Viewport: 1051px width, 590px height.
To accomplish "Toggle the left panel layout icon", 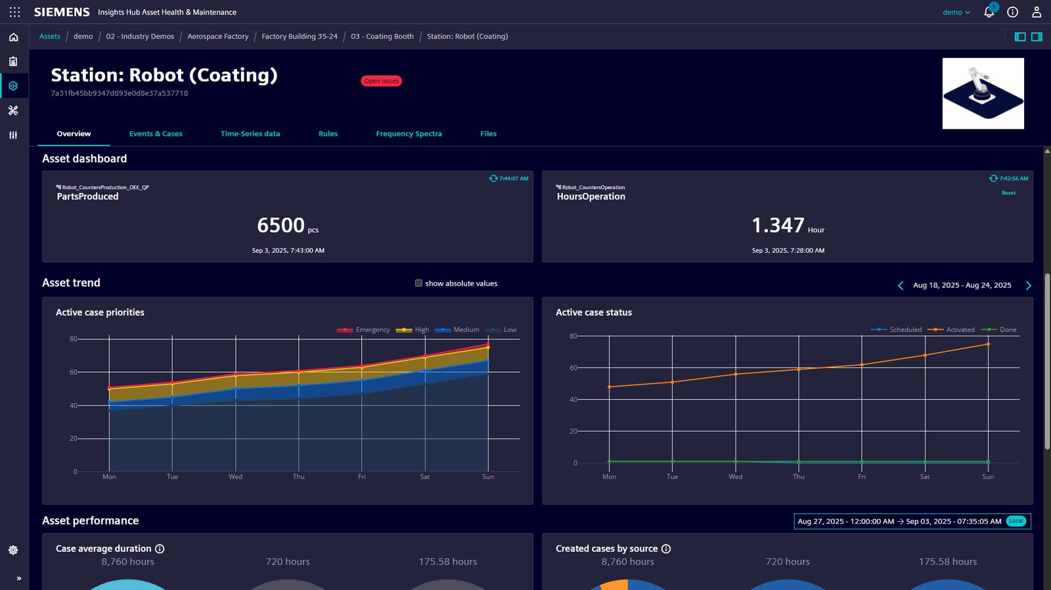I will click(x=1020, y=37).
